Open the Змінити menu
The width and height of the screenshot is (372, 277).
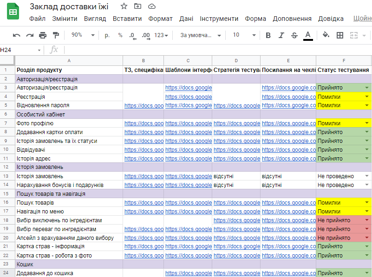coord(65,19)
